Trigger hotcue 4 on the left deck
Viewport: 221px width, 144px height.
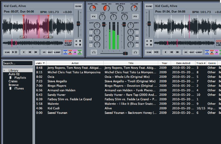80,52
